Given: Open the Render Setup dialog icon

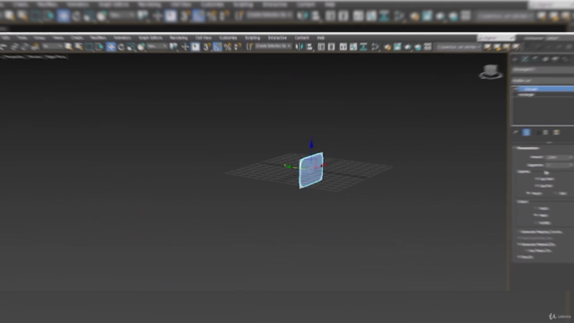Looking at the screenshot, I should 387,47.
